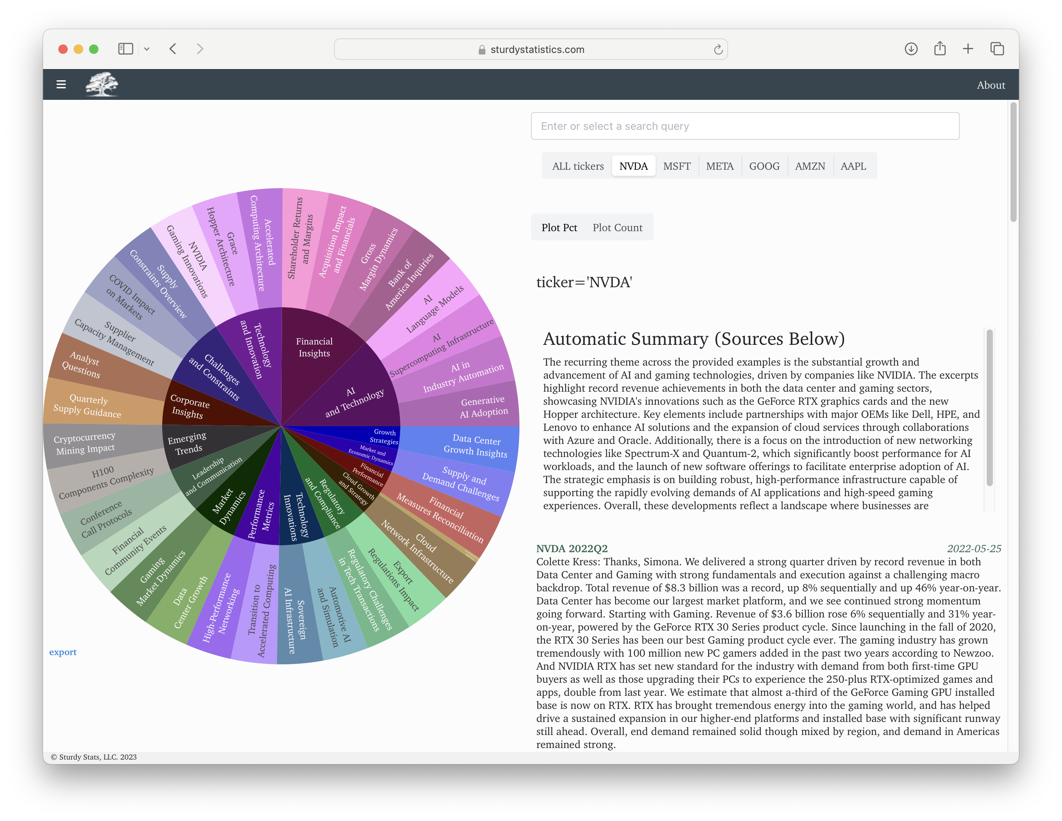This screenshot has width=1062, height=821.
Task: Select the GOOG ticker filter
Action: pyautogui.click(x=764, y=166)
